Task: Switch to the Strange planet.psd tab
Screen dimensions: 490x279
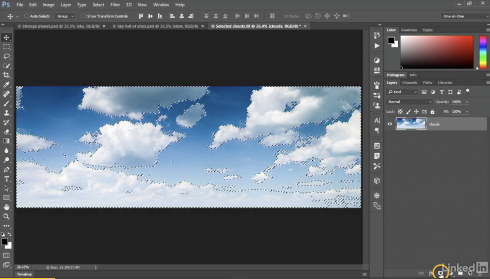Action: (x=61, y=26)
